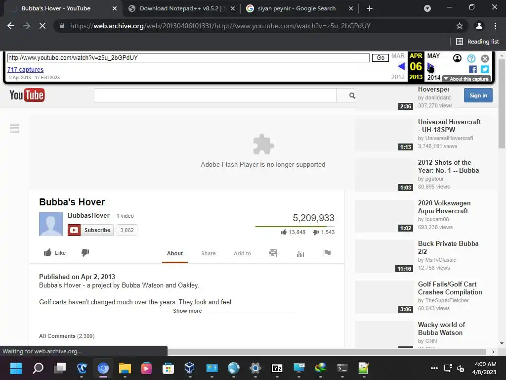Image resolution: width=506 pixels, height=380 pixels.
Task: Click the horizontal scrollbar
Action: click(327, 352)
